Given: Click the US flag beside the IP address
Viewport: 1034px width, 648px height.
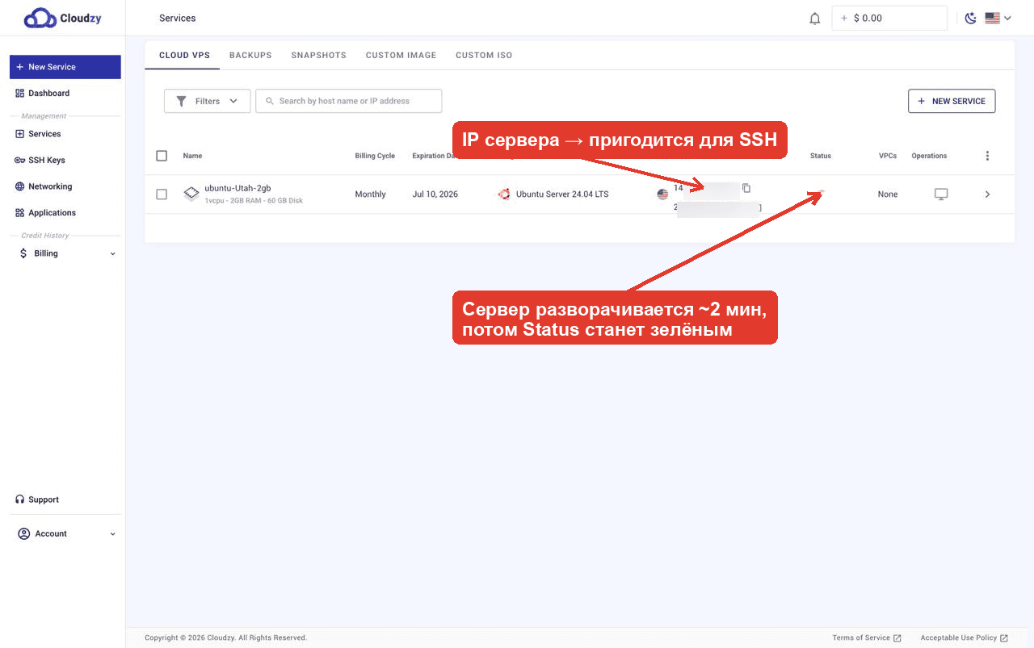Looking at the screenshot, I should click(662, 194).
